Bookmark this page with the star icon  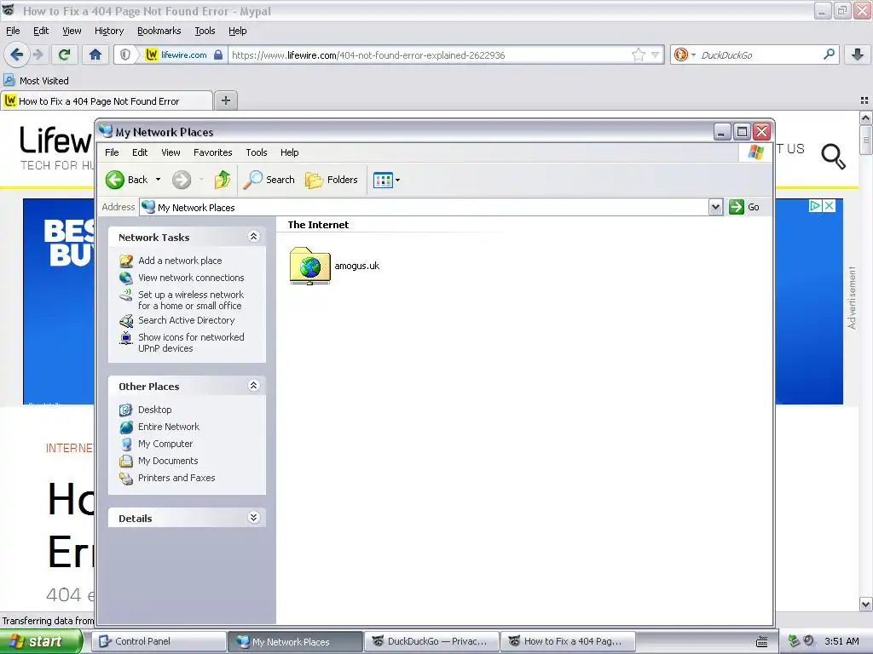638,54
